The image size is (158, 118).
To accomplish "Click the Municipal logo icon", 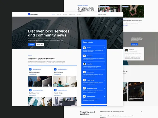I will click(x=29, y=14).
